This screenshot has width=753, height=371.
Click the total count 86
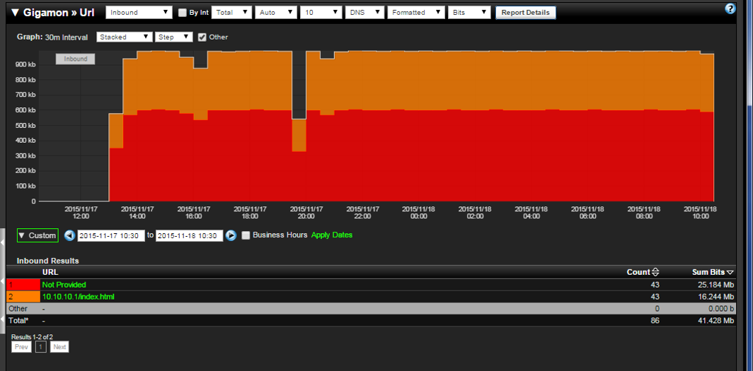click(655, 321)
